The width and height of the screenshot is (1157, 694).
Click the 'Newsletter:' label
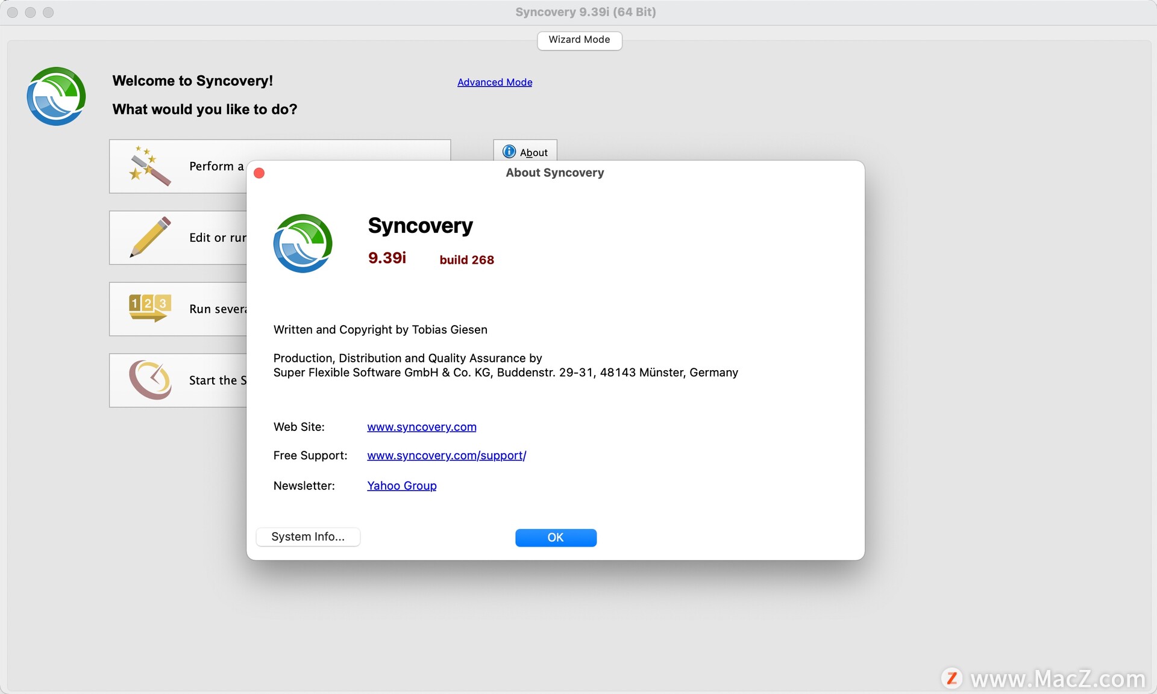click(x=304, y=486)
